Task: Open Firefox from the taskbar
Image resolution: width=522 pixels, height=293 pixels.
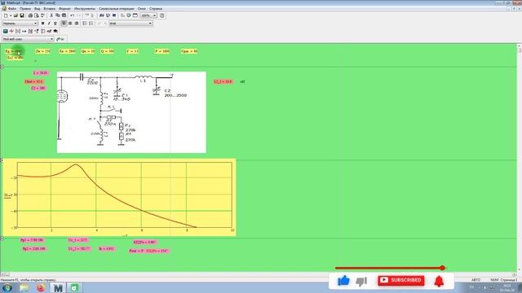Action: click(41, 287)
